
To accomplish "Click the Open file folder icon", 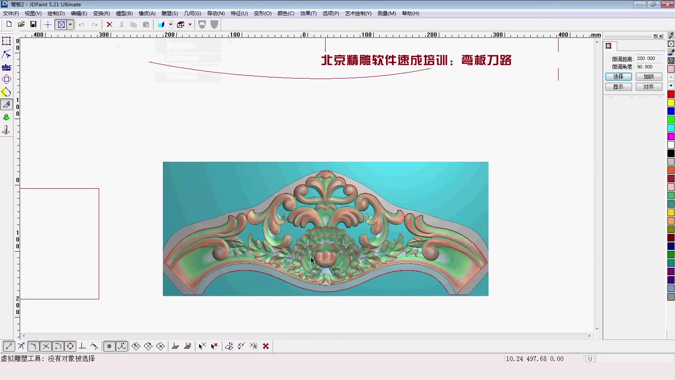I will coord(21,24).
